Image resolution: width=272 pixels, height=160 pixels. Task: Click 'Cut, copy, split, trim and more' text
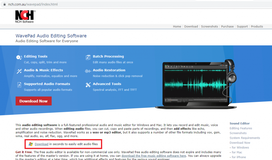(45, 62)
